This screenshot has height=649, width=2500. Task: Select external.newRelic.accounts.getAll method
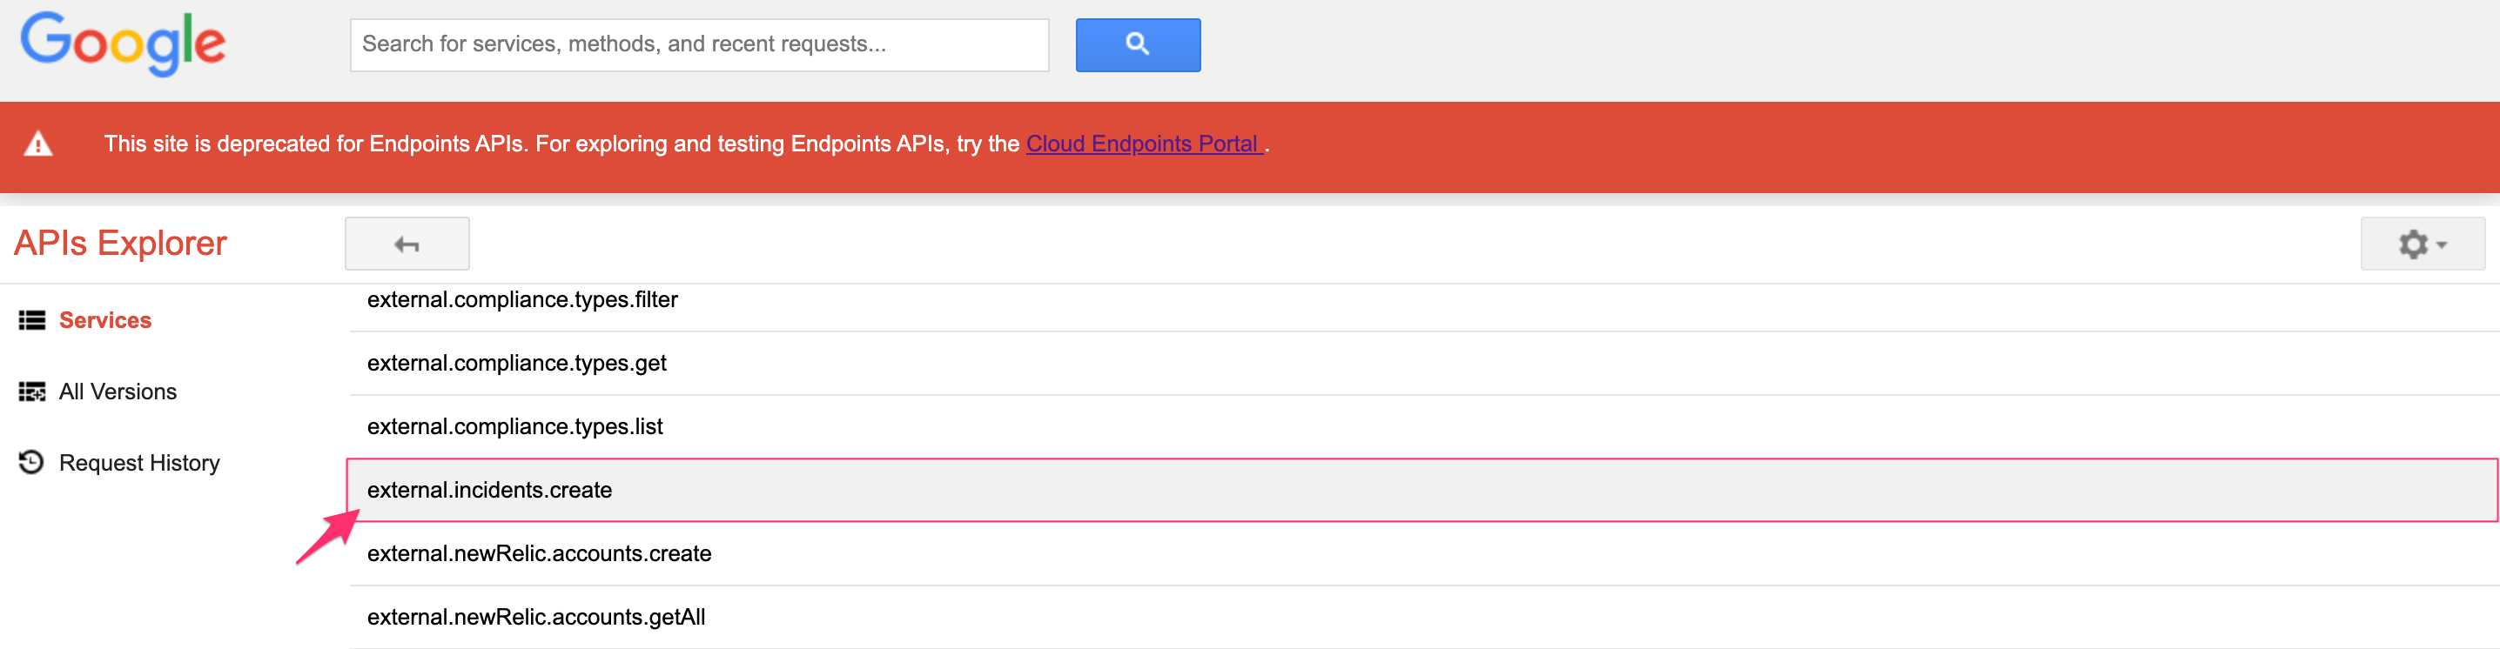[535, 616]
